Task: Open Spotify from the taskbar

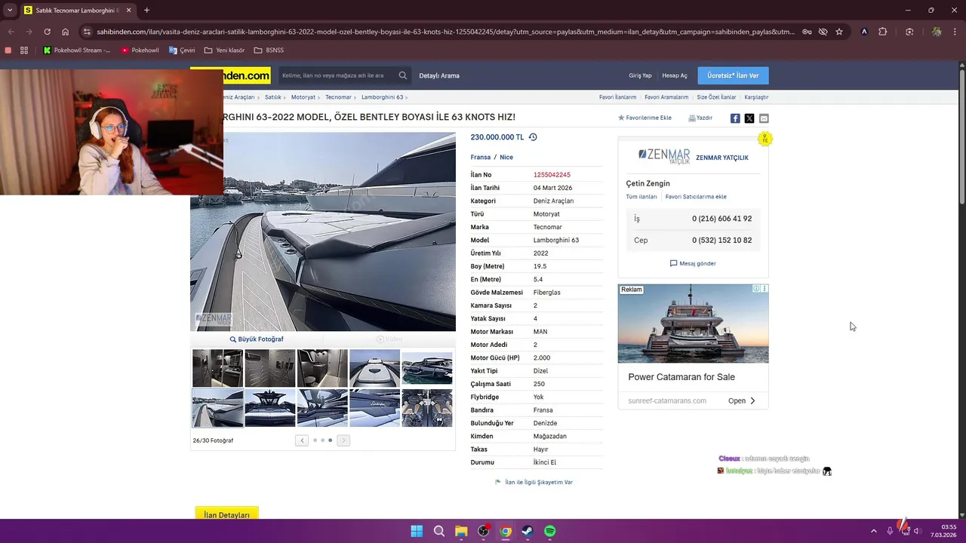Action: [x=550, y=531]
